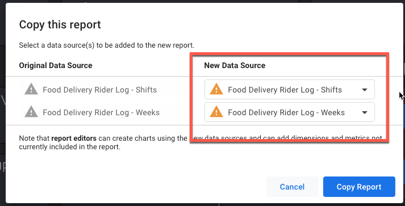Click the New Data Source column header

coord(235,65)
